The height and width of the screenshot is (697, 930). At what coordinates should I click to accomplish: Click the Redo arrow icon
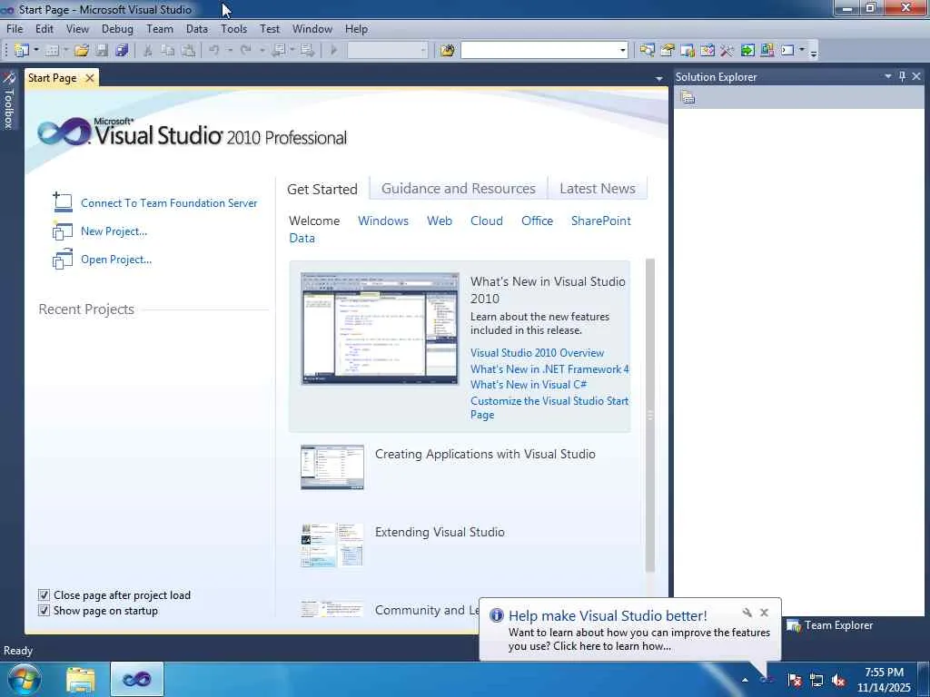[x=245, y=51]
